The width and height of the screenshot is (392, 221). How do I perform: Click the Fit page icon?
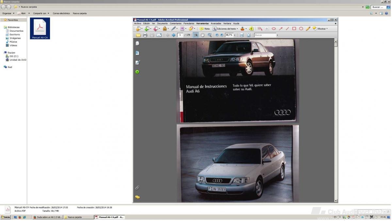tap(249, 35)
